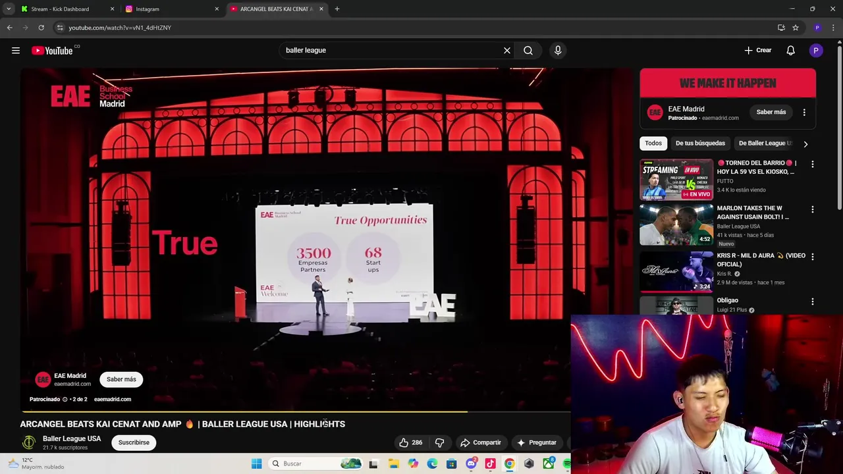This screenshot has width=843, height=474.
Task: Open options for Torneo del Barrio video
Action: pyautogui.click(x=812, y=164)
